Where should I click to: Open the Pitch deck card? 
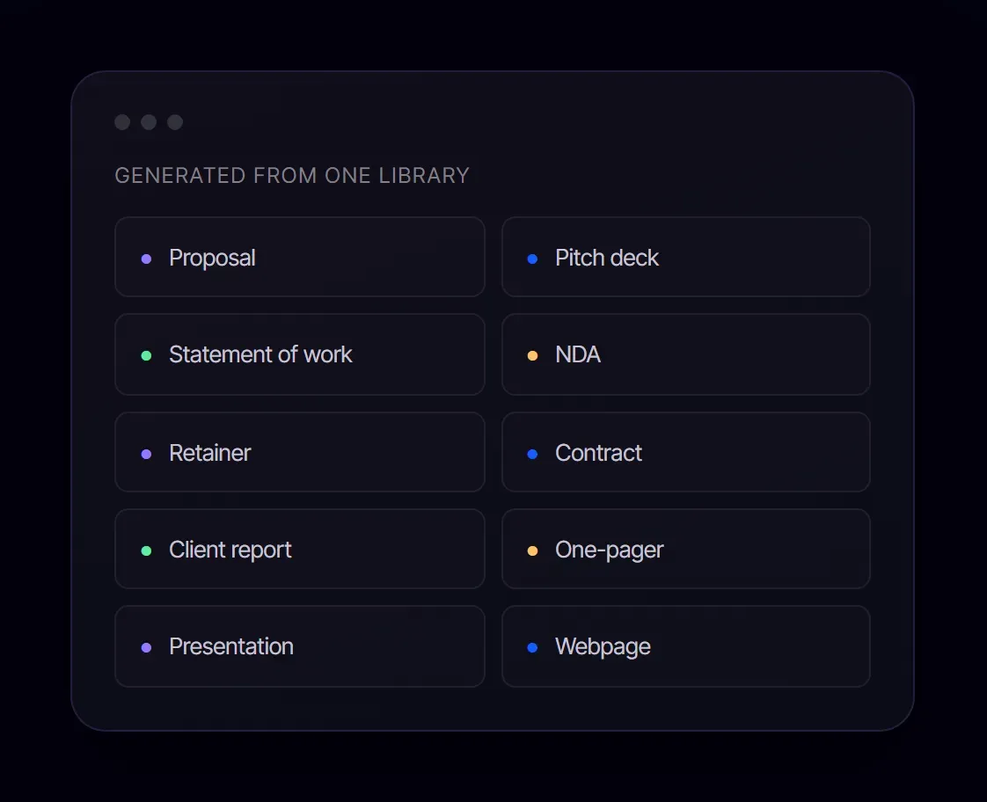click(x=685, y=257)
